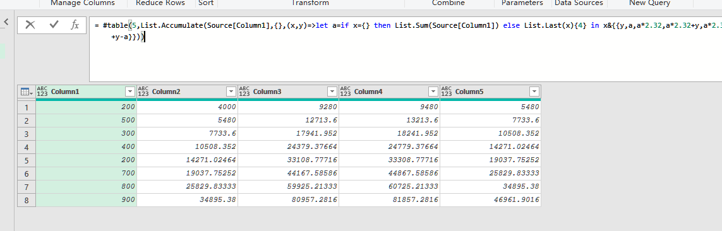Select Column1 cell with value 800
Image resolution: width=722 pixels, height=231 pixels.
click(x=86, y=187)
